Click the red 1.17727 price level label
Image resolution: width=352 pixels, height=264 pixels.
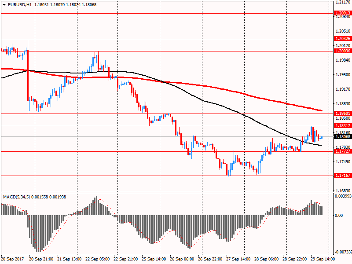point(343,151)
